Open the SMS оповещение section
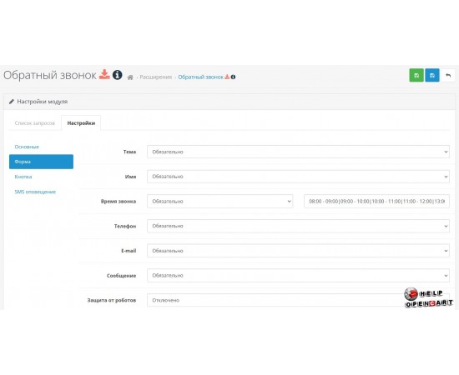Image resolution: width=459 pixels, height=375 pixels. pyautogui.click(x=35, y=192)
